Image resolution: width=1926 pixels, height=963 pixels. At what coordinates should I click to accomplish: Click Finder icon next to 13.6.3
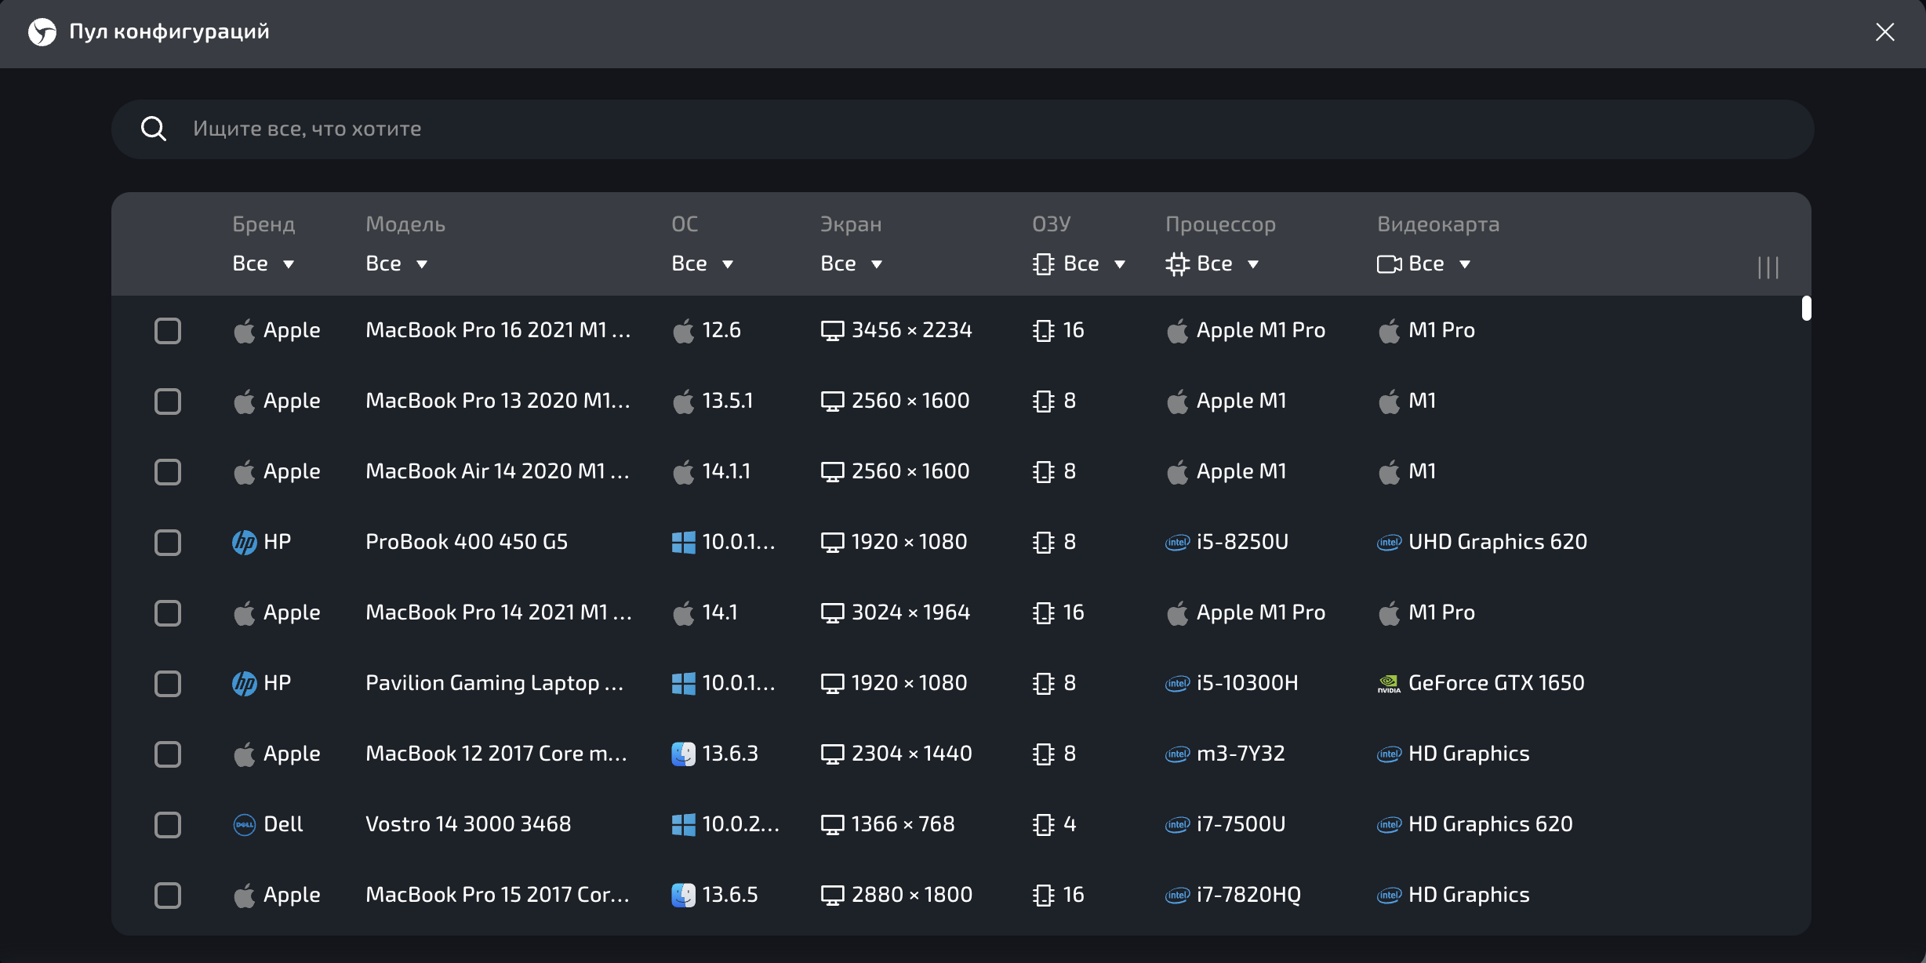[x=683, y=754]
